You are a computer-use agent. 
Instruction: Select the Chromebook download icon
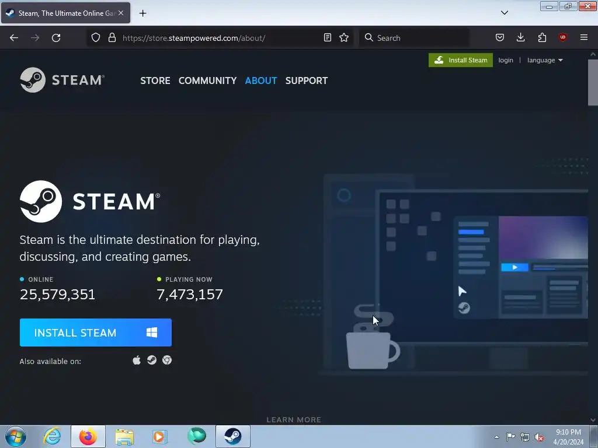(x=167, y=360)
